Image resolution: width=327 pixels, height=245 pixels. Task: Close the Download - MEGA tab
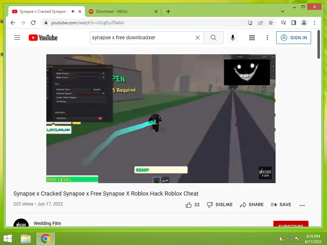click(156, 11)
